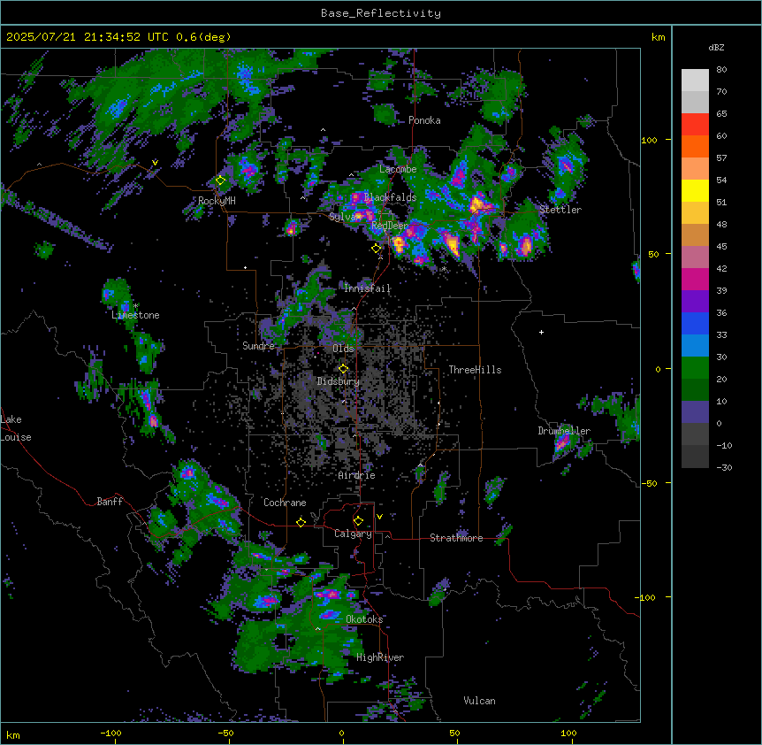762x745 pixels.
Task: Select the magenta 42 dBZ legend swatch
Action: click(x=695, y=279)
